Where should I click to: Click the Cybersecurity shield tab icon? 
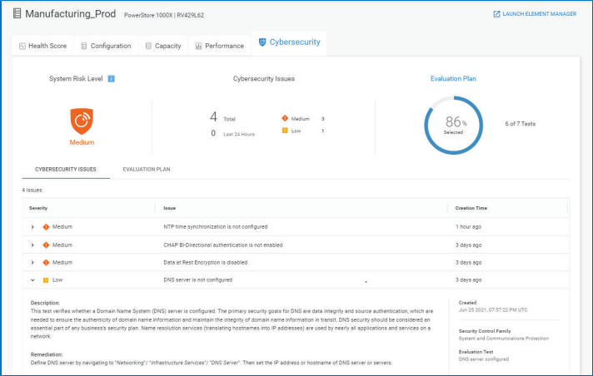coord(262,42)
